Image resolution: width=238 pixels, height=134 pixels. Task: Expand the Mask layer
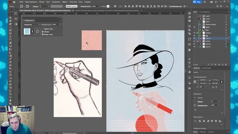pyautogui.click(x=200, y=30)
